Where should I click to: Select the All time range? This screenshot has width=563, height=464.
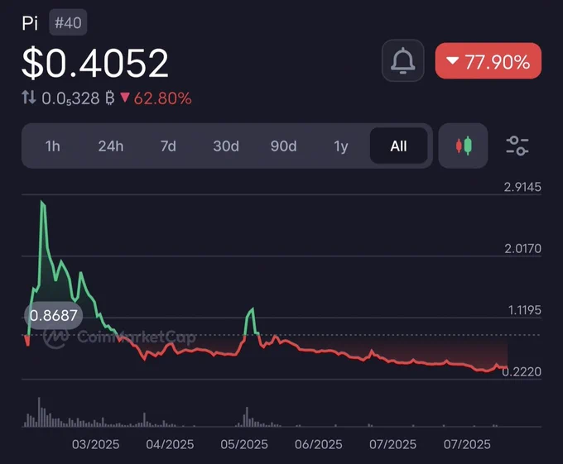[398, 146]
